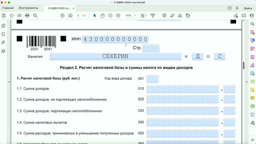This screenshot has width=256, height=144.
Task: Click the ИНН number field
Action: (x=115, y=39)
